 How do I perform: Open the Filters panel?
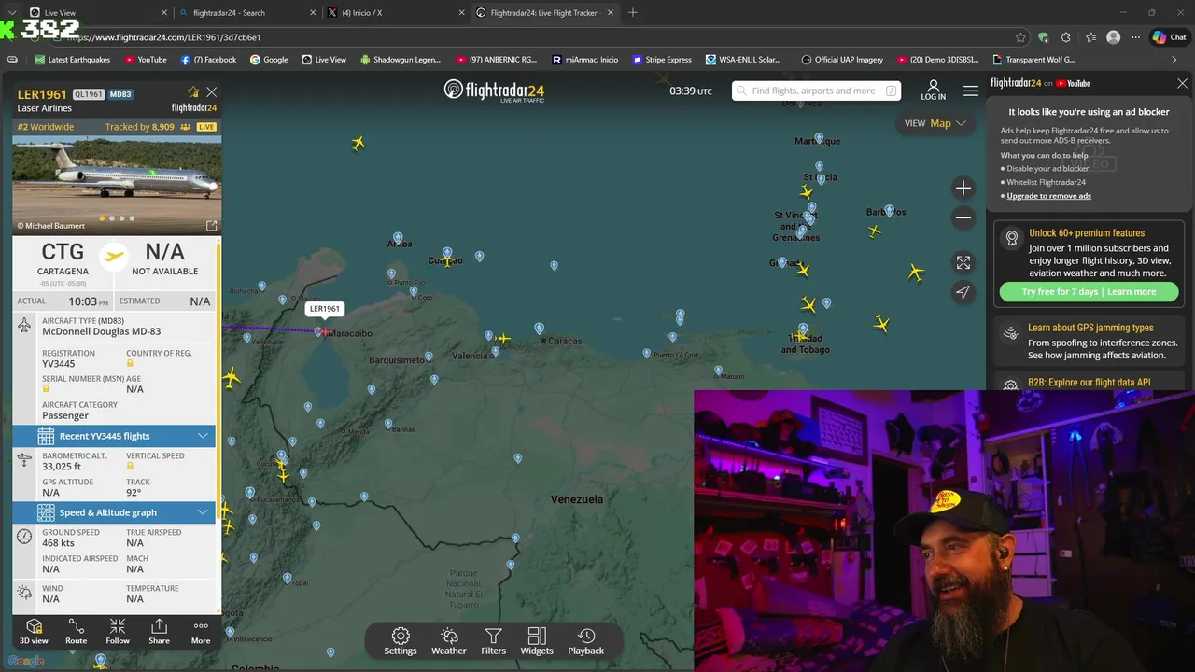point(493,641)
